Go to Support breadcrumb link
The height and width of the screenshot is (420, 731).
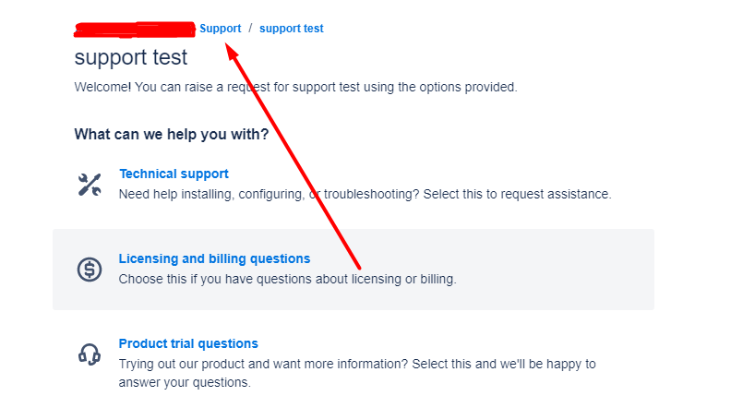(x=220, y=29)
